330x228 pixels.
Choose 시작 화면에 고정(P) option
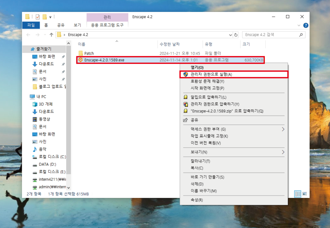click(234, 88)
